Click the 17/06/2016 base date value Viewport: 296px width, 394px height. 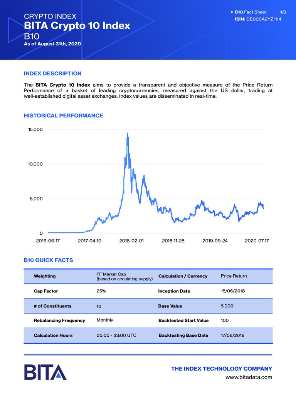[232, 336]
